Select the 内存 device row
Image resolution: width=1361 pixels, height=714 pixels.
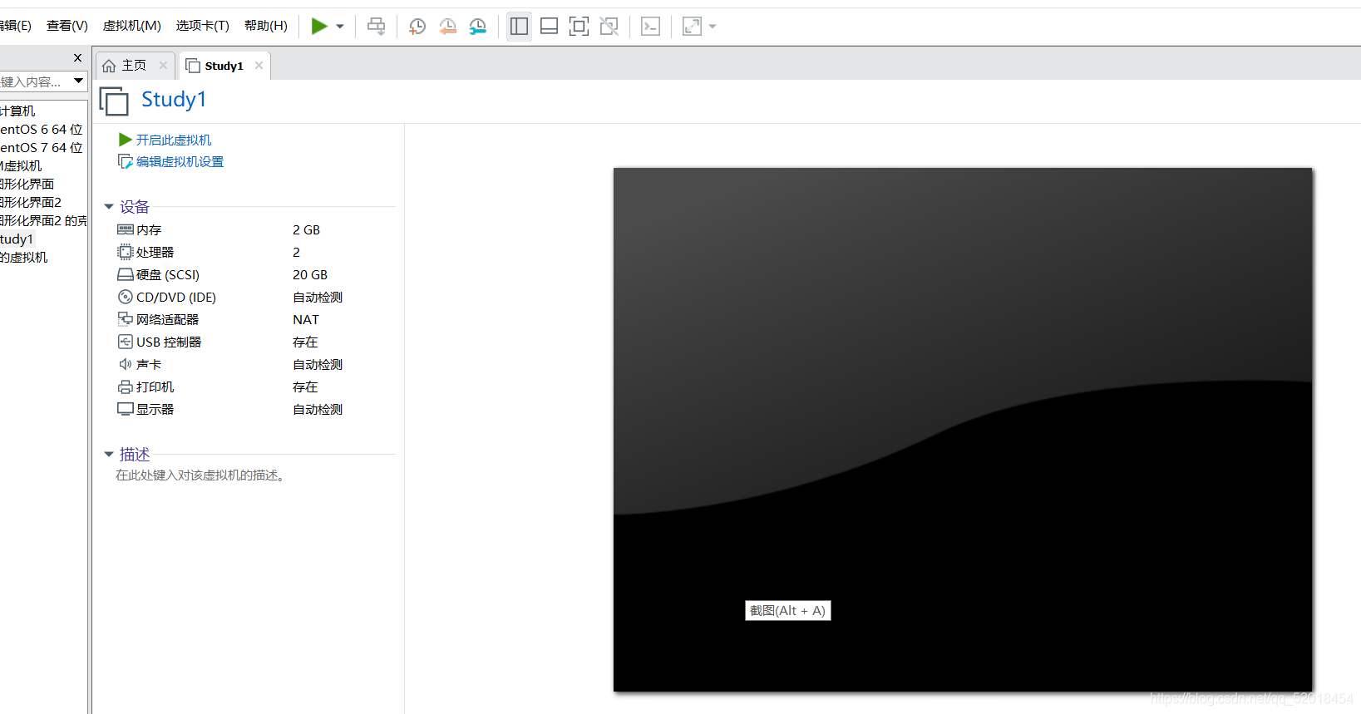[254, 229]
